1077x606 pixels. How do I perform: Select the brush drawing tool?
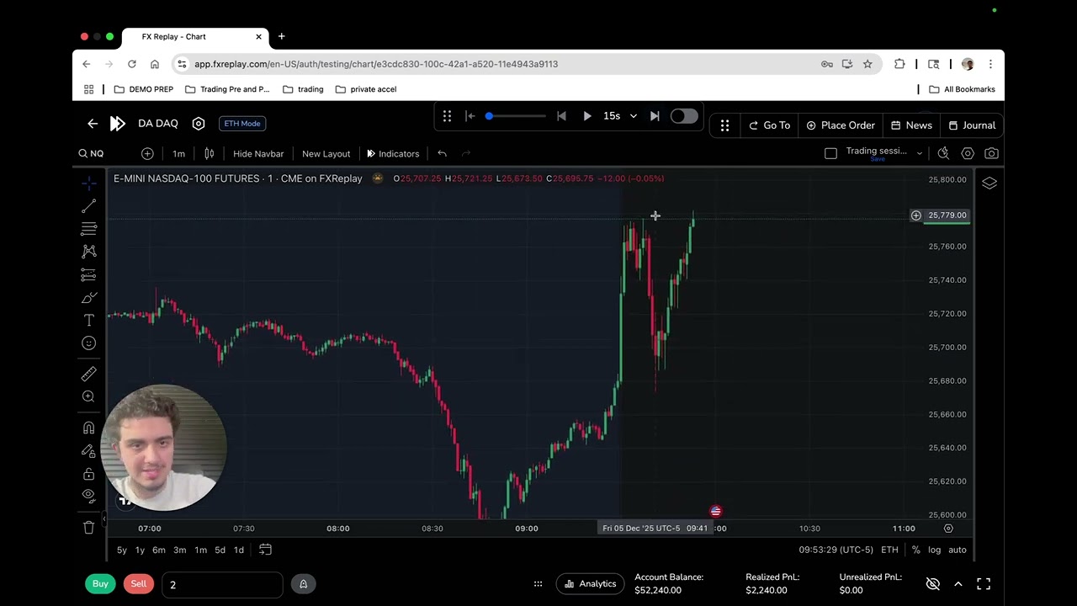tap(88, 297)
